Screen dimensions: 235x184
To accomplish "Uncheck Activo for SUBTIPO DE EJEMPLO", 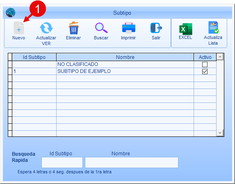I will 205,72.
